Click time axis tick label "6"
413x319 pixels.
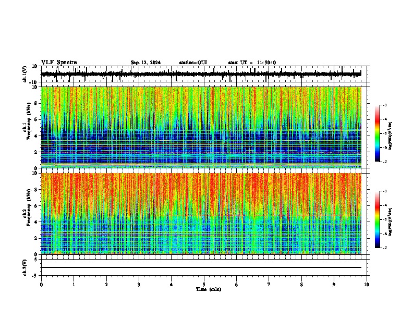(x=237, y=285)
